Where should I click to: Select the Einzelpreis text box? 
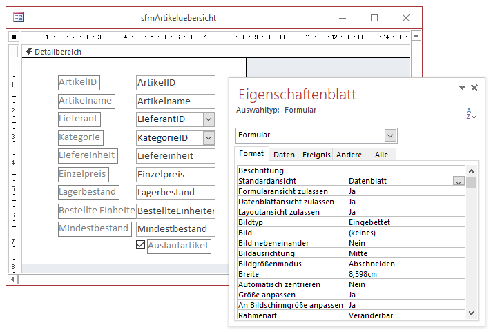tap(175, 175)
